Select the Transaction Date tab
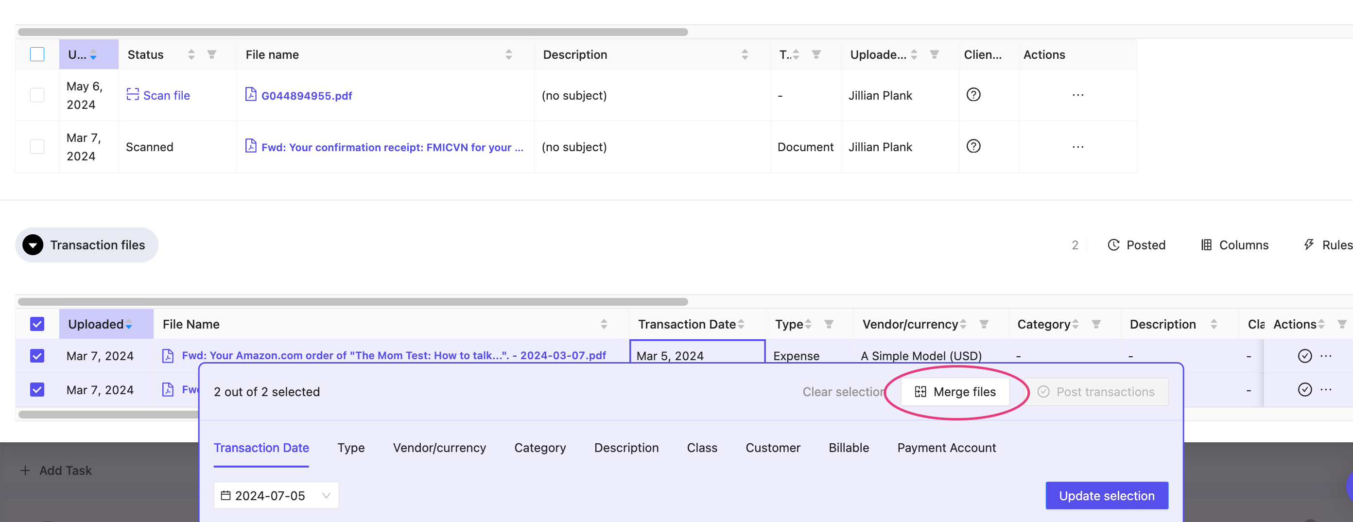 pyautogui.click(x=261, y=448)
